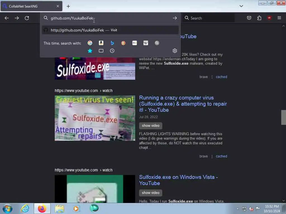Select the CollabNet SearXNG tab

pos(31,6)
